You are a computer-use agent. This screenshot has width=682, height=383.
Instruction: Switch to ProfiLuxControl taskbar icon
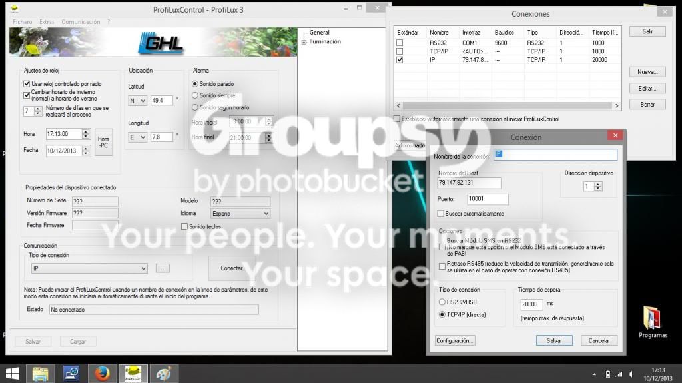point(133,374)
